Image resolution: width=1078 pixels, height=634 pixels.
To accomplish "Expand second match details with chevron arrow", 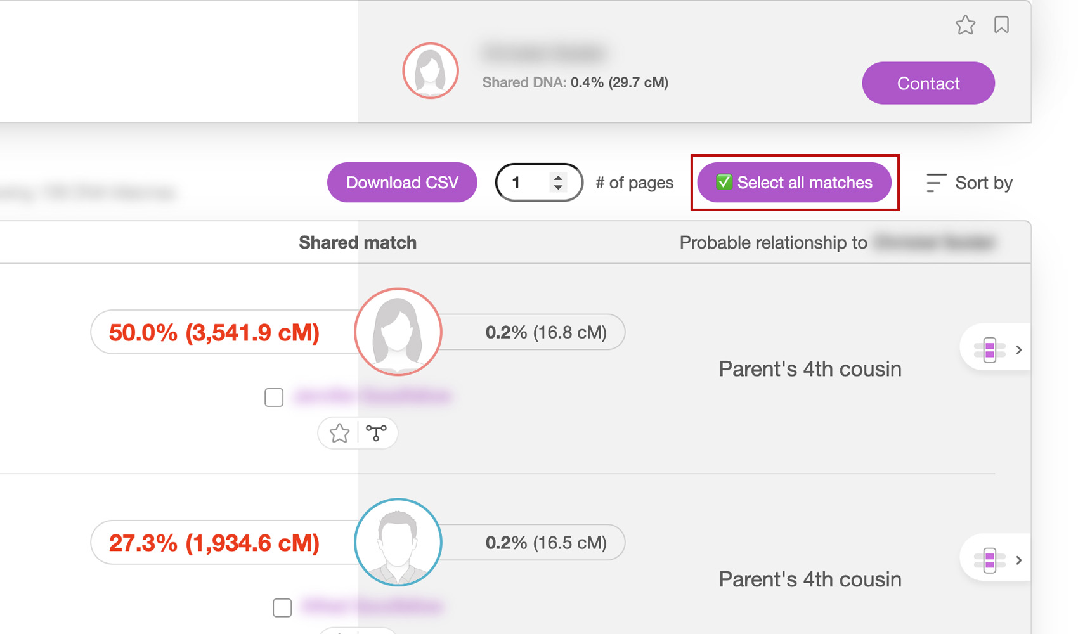I will coord(1018,560).
